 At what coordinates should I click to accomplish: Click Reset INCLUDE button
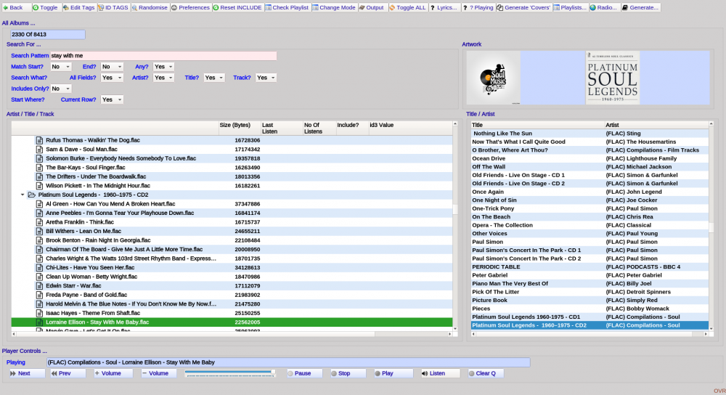[x=238, y=7]
